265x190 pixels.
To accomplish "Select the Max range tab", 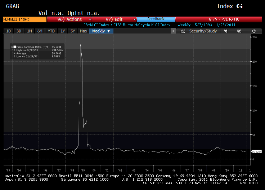I will pyautogui.click(x=84, y=31).
